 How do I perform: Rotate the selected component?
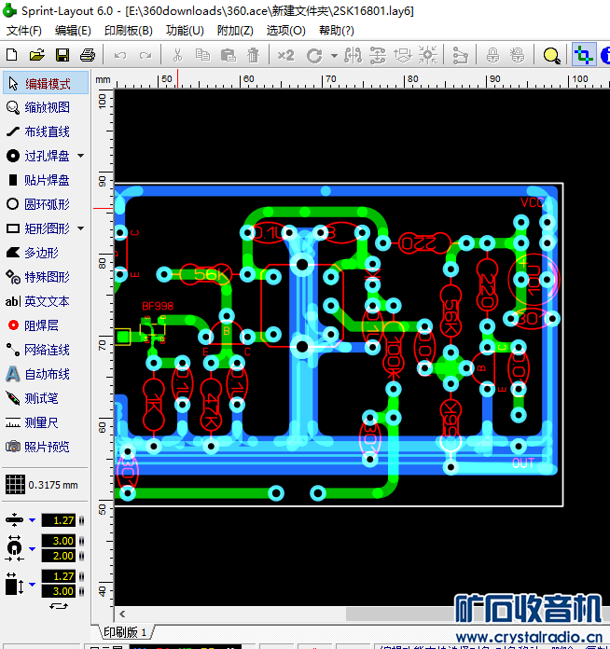[314, 55]
